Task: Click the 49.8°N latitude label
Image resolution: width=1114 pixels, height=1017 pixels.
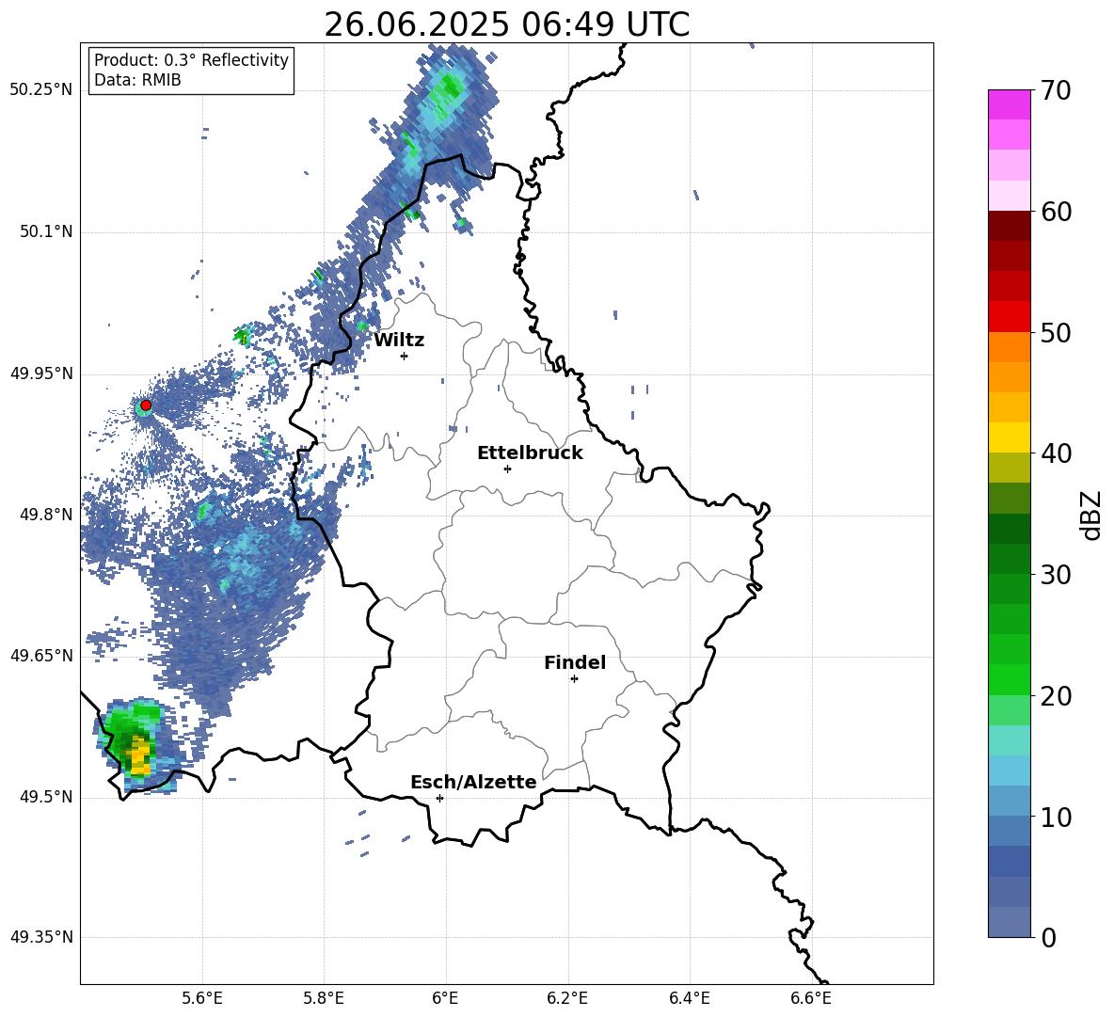Action: click(46, 515)
